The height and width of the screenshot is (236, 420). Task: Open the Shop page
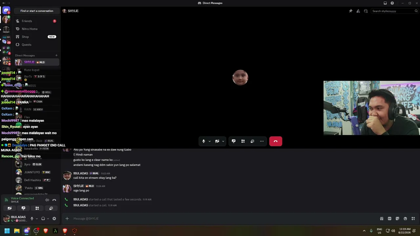(x=37, y=37)
